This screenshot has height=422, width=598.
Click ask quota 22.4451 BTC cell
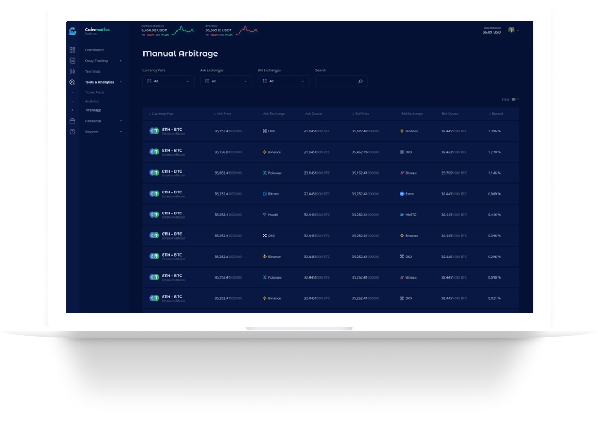click(x=317, y=194)
